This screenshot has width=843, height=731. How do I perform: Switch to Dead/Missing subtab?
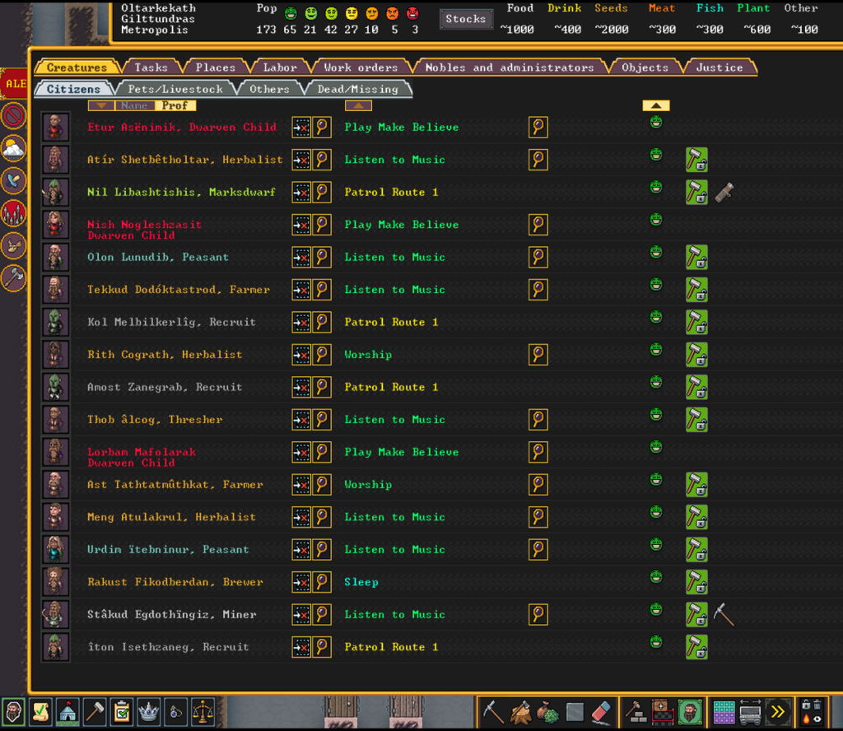coord(358,89)
